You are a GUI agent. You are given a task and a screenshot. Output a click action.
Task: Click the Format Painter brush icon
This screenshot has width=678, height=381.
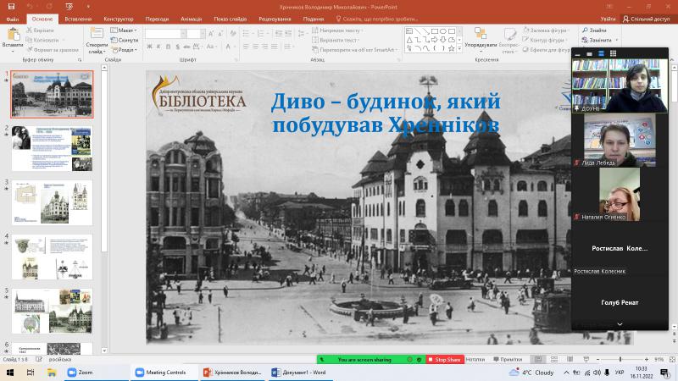(30, 50)
